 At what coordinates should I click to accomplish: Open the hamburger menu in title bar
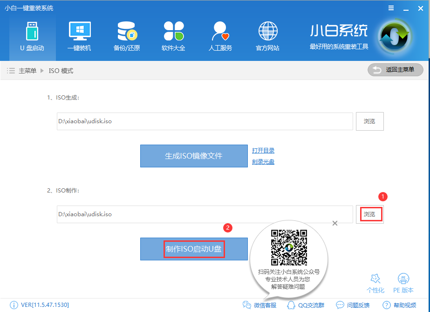[x=391, y=8]
